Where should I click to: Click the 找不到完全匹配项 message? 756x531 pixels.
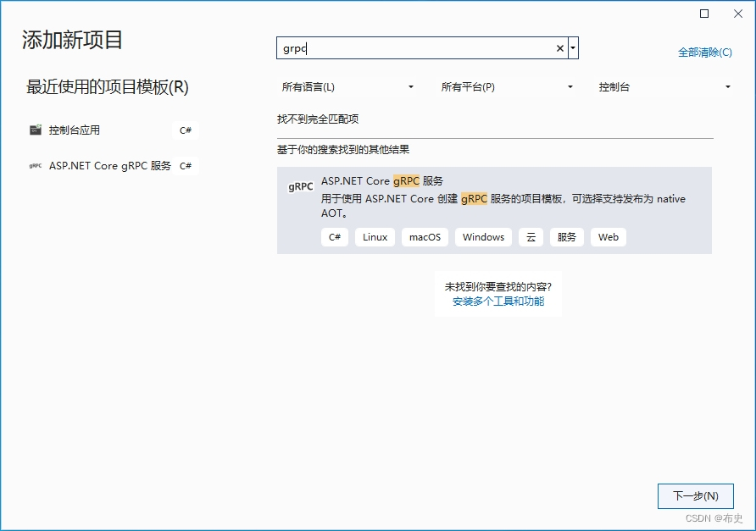tap(318, 119)
